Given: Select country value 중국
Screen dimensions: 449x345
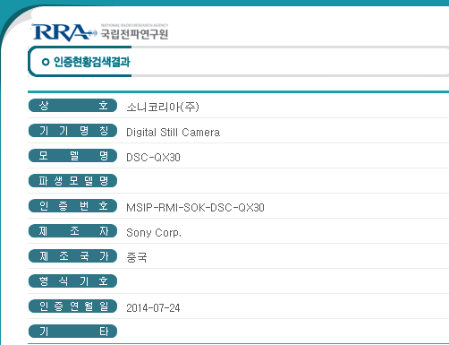Looking at the screenshot, I should 137,257.
